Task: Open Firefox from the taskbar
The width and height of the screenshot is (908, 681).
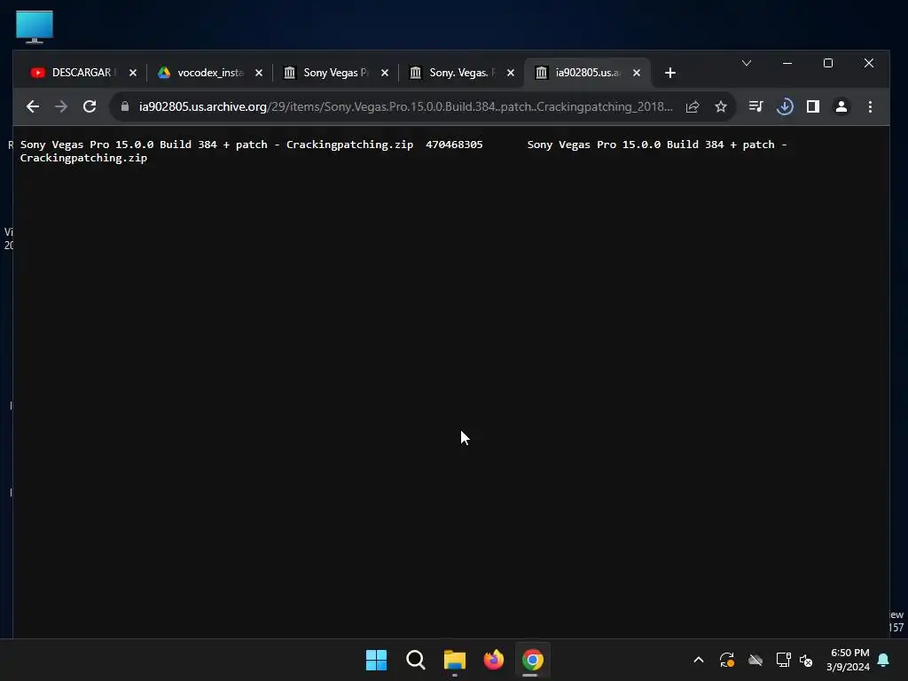Action: tap(493, 660)
